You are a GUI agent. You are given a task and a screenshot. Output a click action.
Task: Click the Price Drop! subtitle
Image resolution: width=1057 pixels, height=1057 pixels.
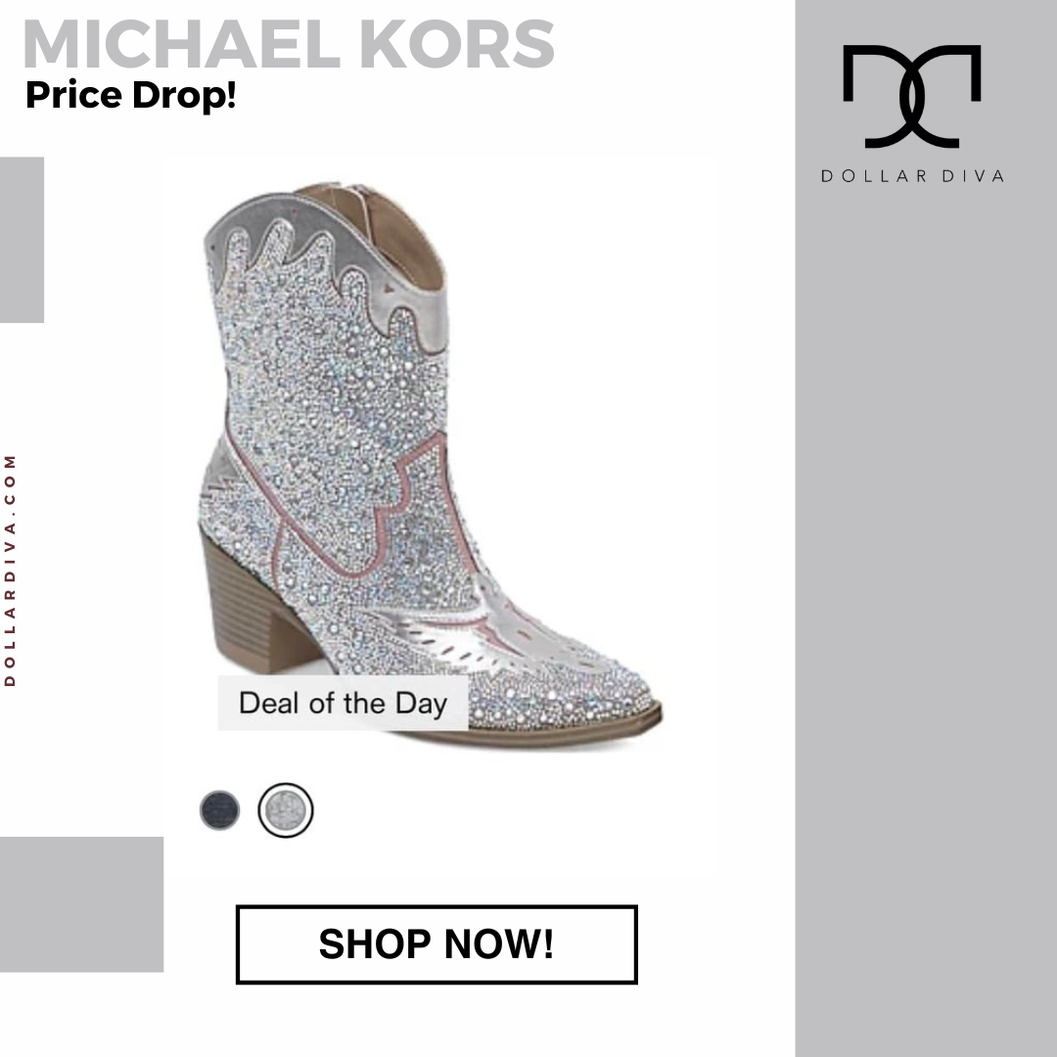tap(131, 94)
